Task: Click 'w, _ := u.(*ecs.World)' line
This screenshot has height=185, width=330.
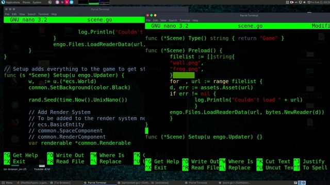Action: [x=62, y=81]
